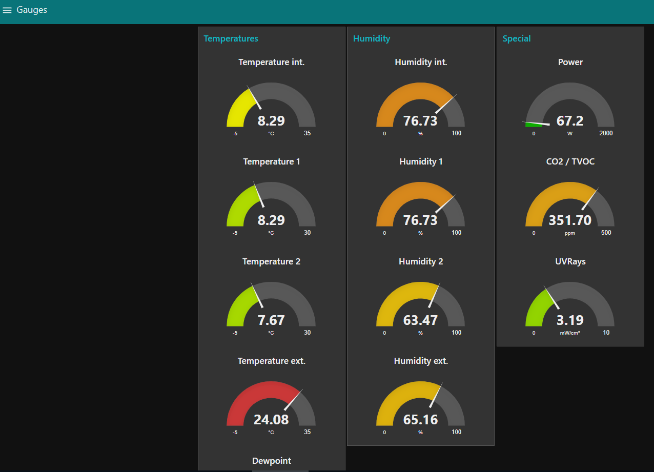Click the Humidity int. label
654x472 pixels.
click(x=421, y=62)
